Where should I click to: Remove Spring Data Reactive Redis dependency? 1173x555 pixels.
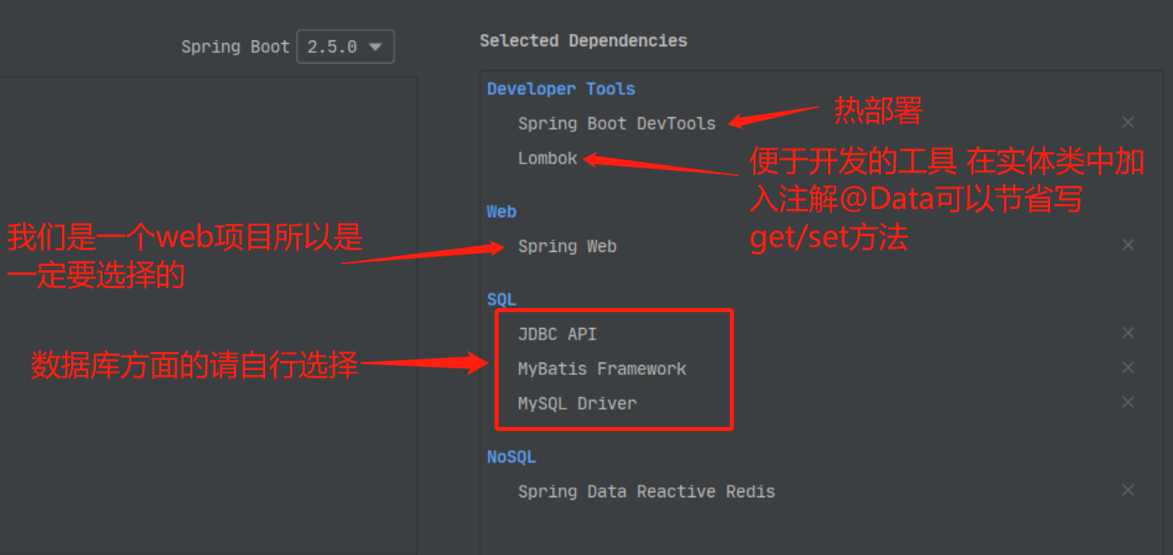(x=1128, y=491)
